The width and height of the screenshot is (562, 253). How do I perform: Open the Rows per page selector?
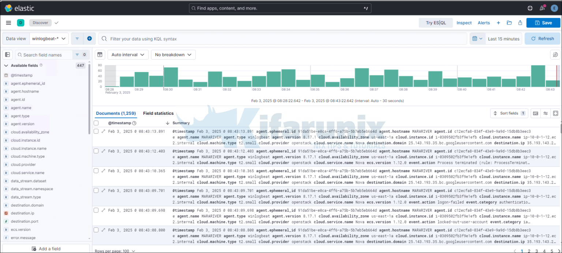click(x=115, y=251)
